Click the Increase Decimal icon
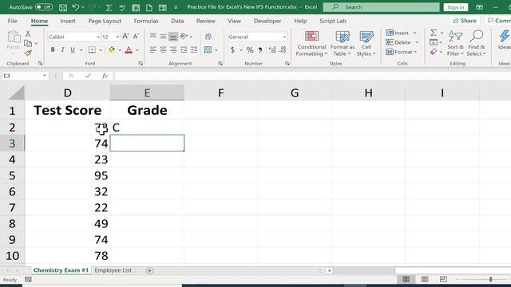 point(272,49)
